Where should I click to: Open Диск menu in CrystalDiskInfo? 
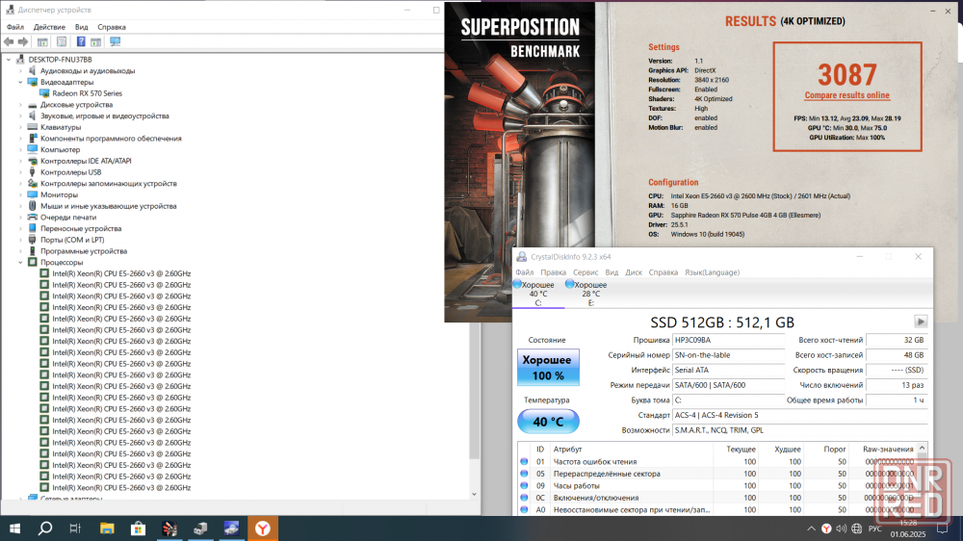(x=634, y=272)
